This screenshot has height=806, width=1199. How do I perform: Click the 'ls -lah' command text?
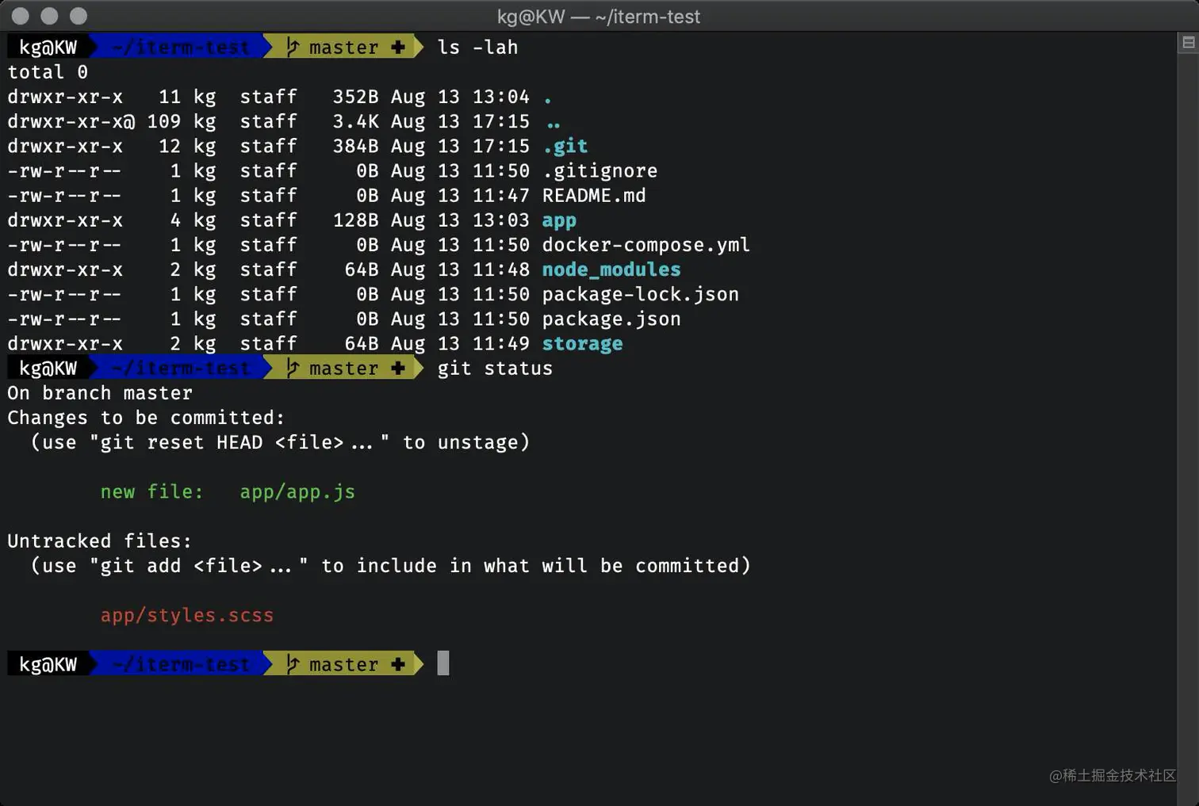477,48
